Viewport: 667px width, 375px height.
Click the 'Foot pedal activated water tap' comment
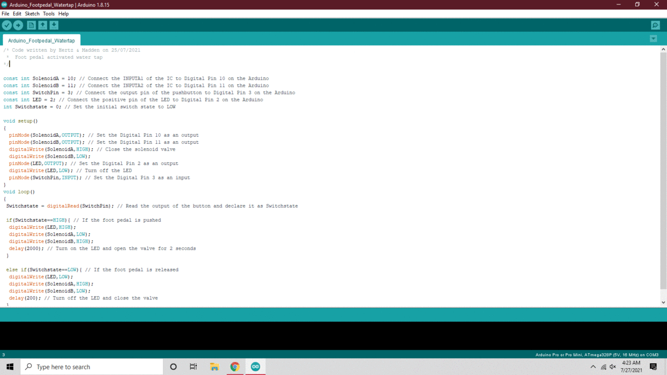click(58, 57)
